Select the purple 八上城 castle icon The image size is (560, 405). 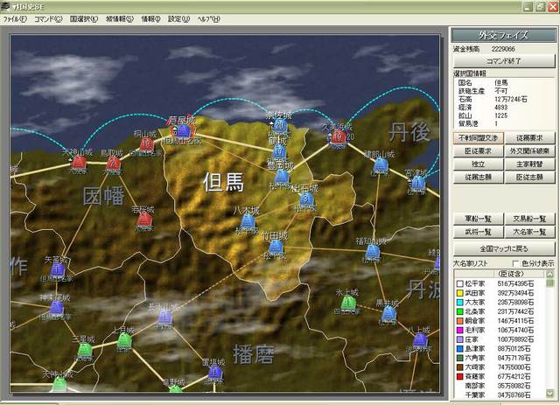point(420,340)
